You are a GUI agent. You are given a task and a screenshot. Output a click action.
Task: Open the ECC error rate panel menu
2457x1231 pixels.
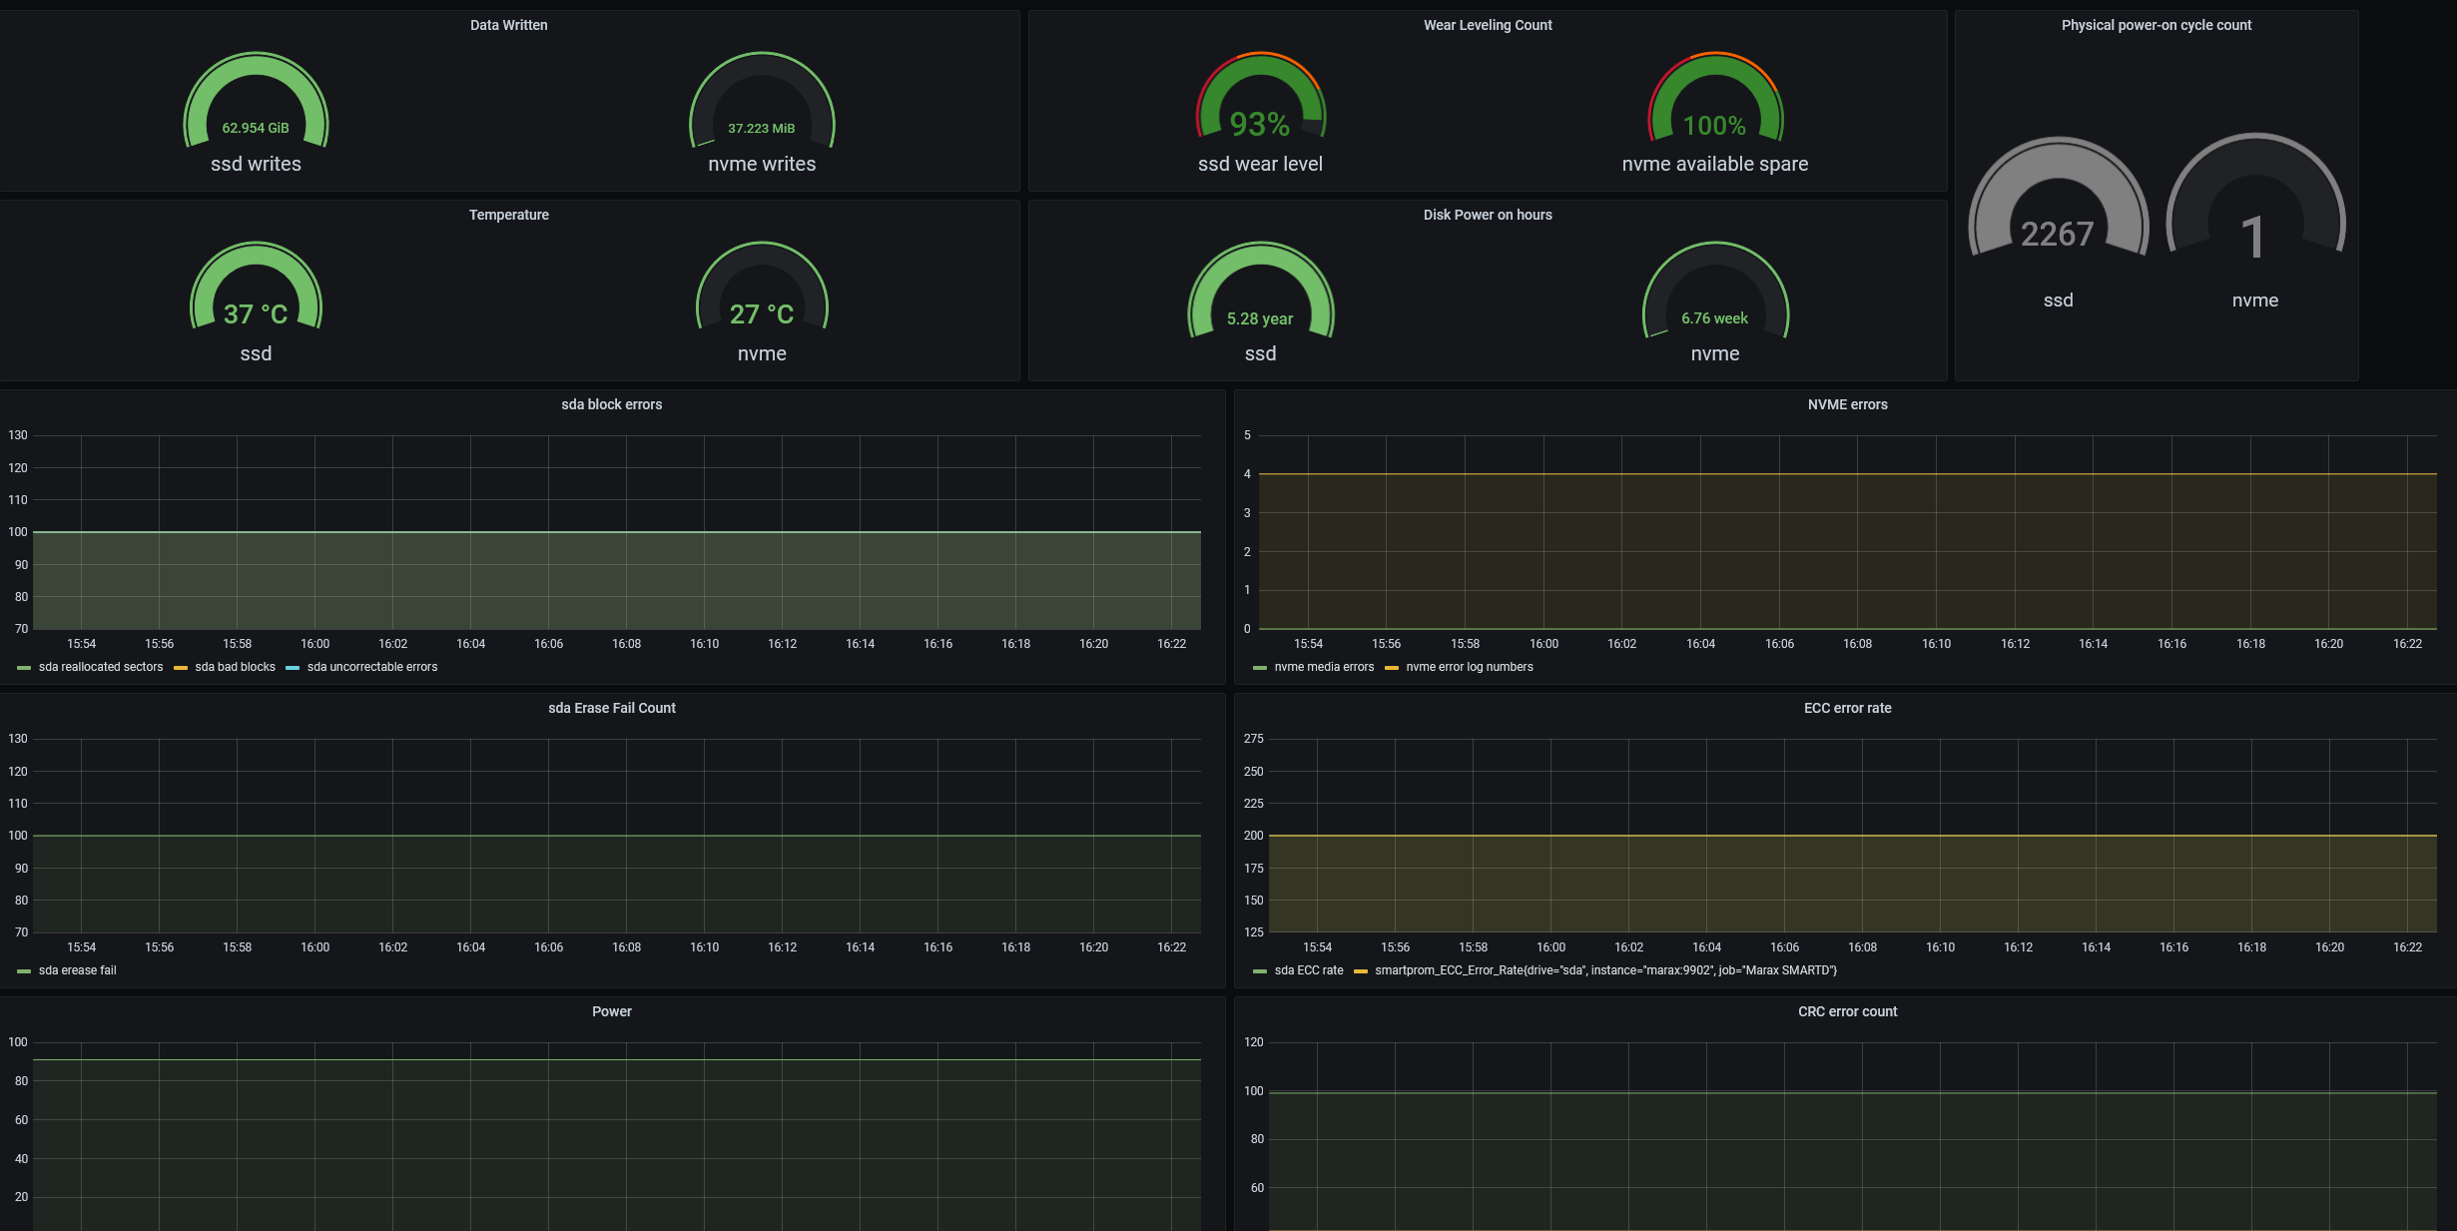pyautogui.click(x=1846, y=708)
